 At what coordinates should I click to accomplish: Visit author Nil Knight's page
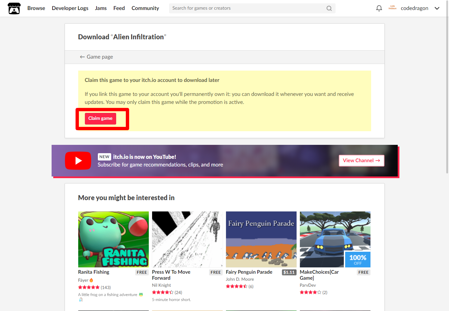161,285
